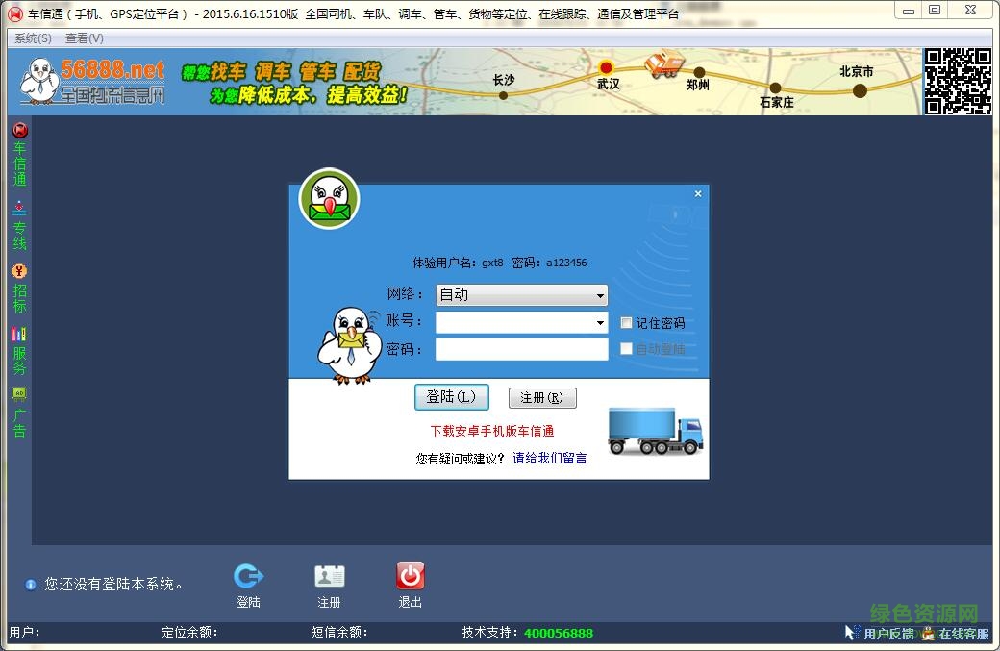This screenshot has height=651, width=1000.
Task: Click the 登陆 icon at the bottom
Action: click(248, 577)
